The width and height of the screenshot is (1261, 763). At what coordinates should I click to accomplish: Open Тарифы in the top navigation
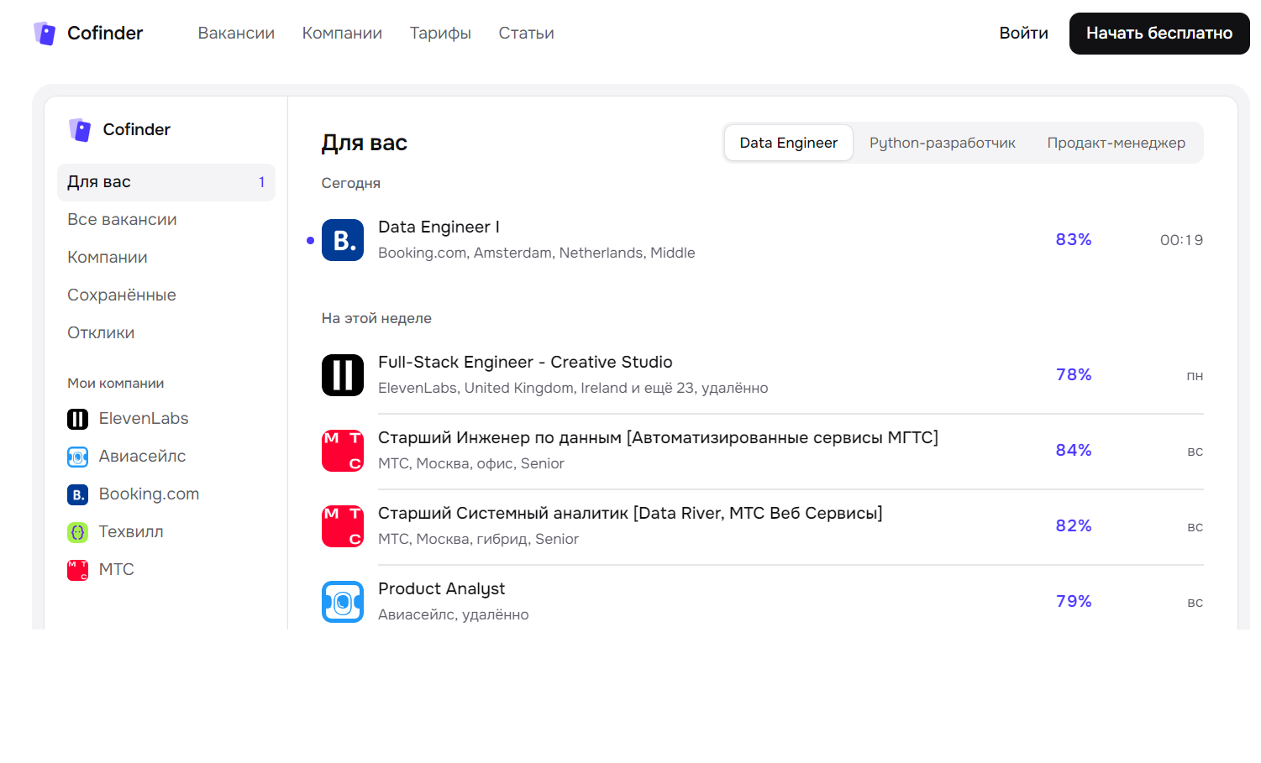[440, 33]
